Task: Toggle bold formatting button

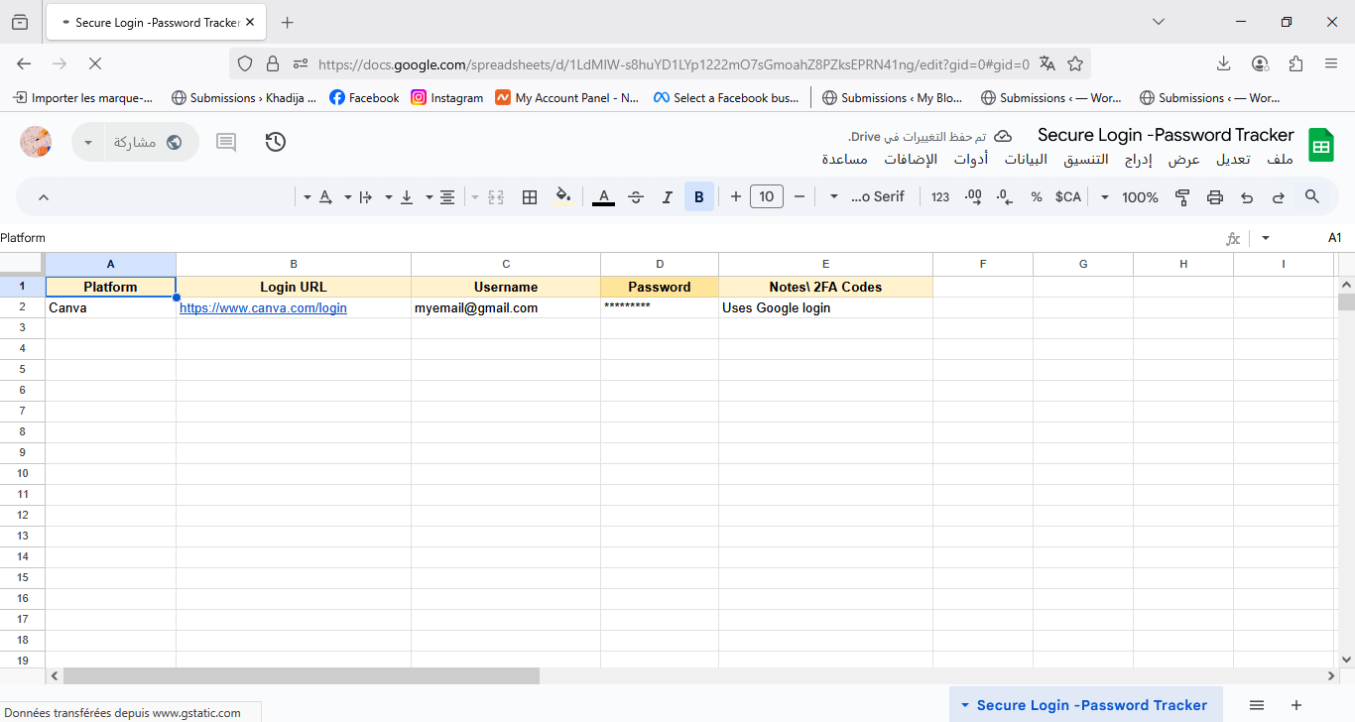Action: 699,197
